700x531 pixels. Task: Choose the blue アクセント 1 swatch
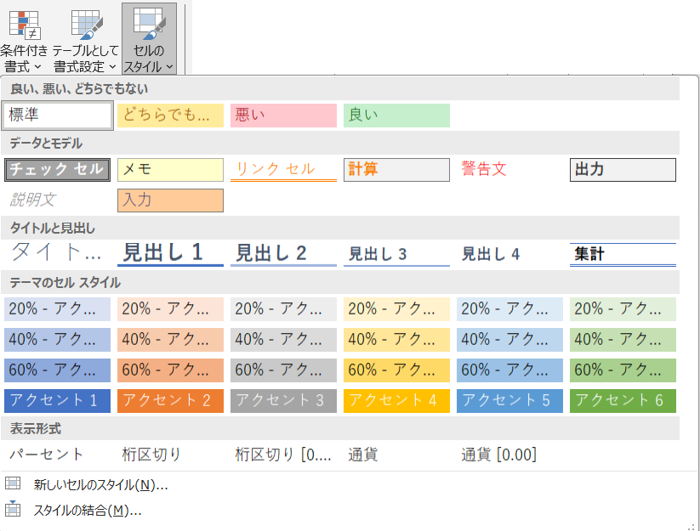pyautogui.click(x=58, y=401)
